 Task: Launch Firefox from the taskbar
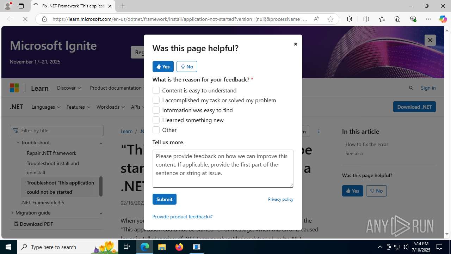[179, 247]
